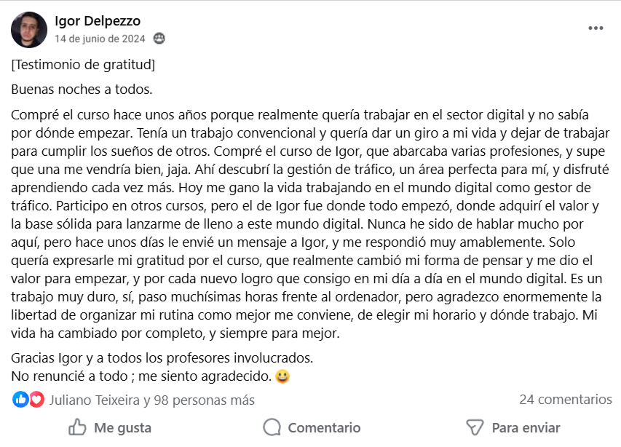Open the three-dot post options menu
The image size is (621, 447).
[x=596, y=28]
